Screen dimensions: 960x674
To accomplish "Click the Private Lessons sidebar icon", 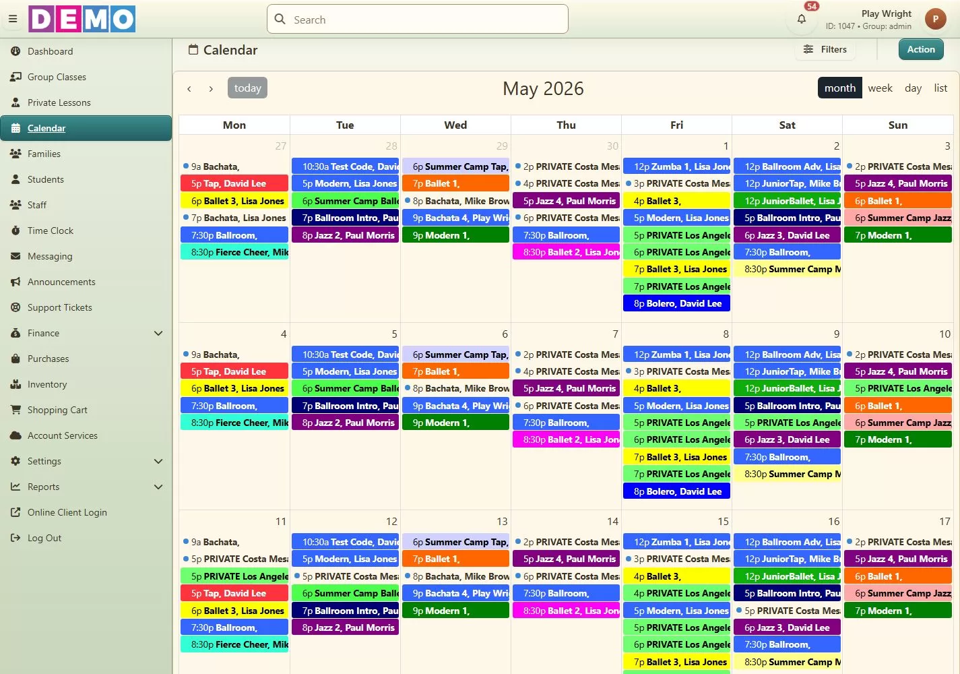I will pyautogui.click(x=15, y=102).
